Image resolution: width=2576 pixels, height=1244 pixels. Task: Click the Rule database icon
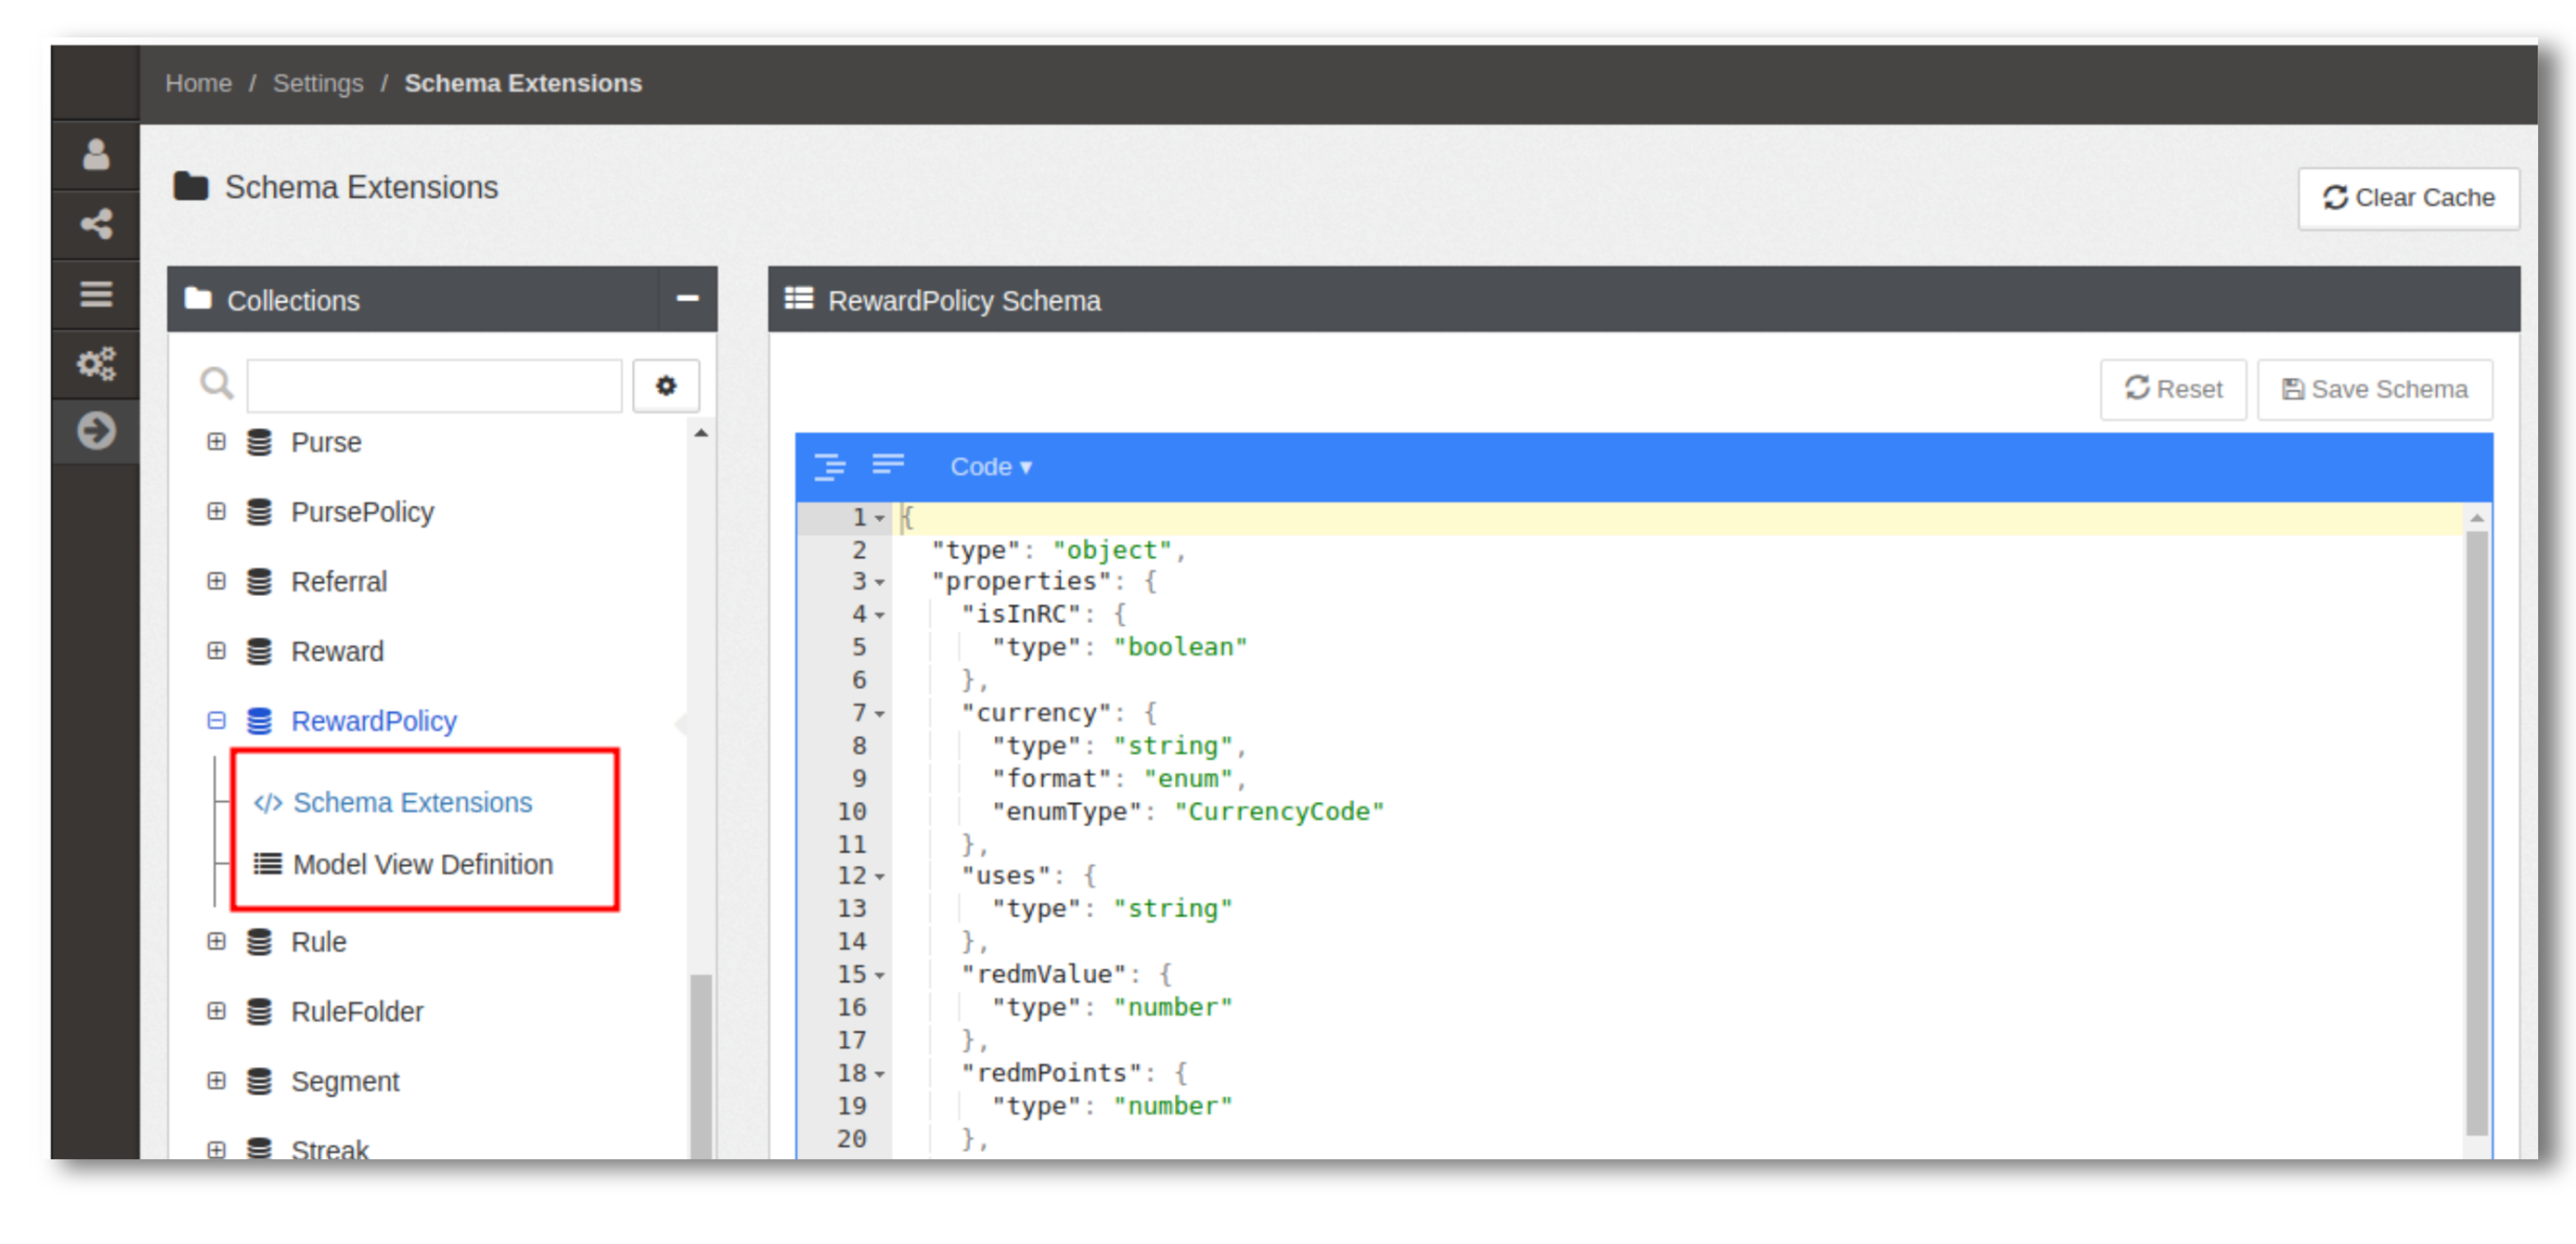click(x=259, y=942)
